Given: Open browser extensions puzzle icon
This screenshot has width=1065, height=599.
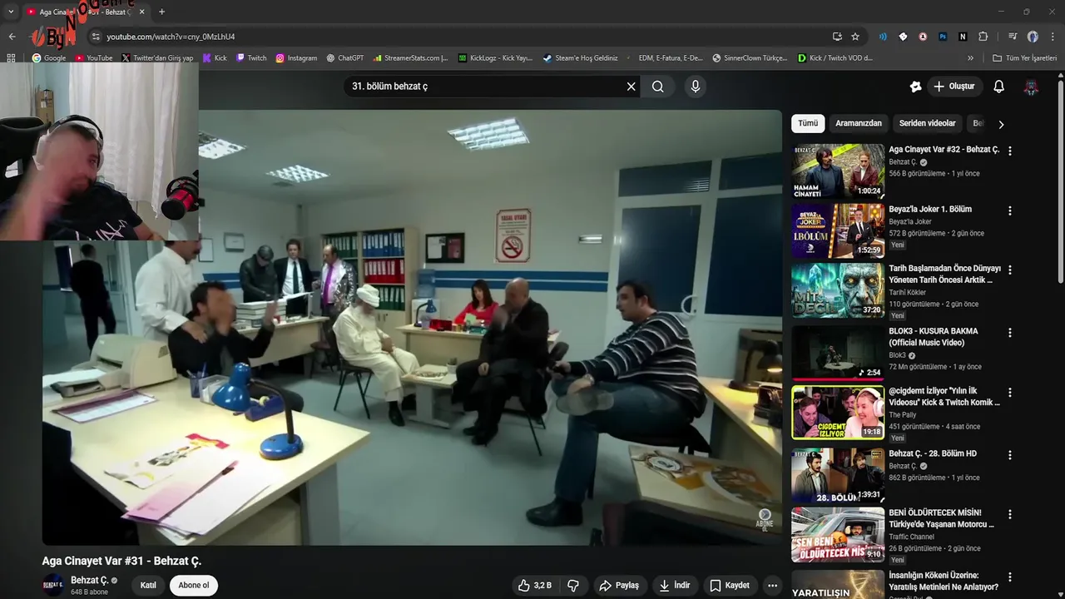Looking at the screenshot, I should tap(983, 37).
